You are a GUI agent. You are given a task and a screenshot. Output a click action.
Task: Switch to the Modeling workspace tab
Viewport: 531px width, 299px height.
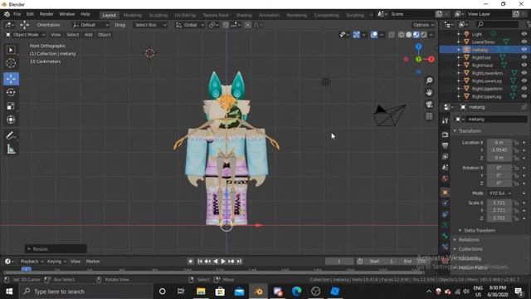click(x=133, y=15)
